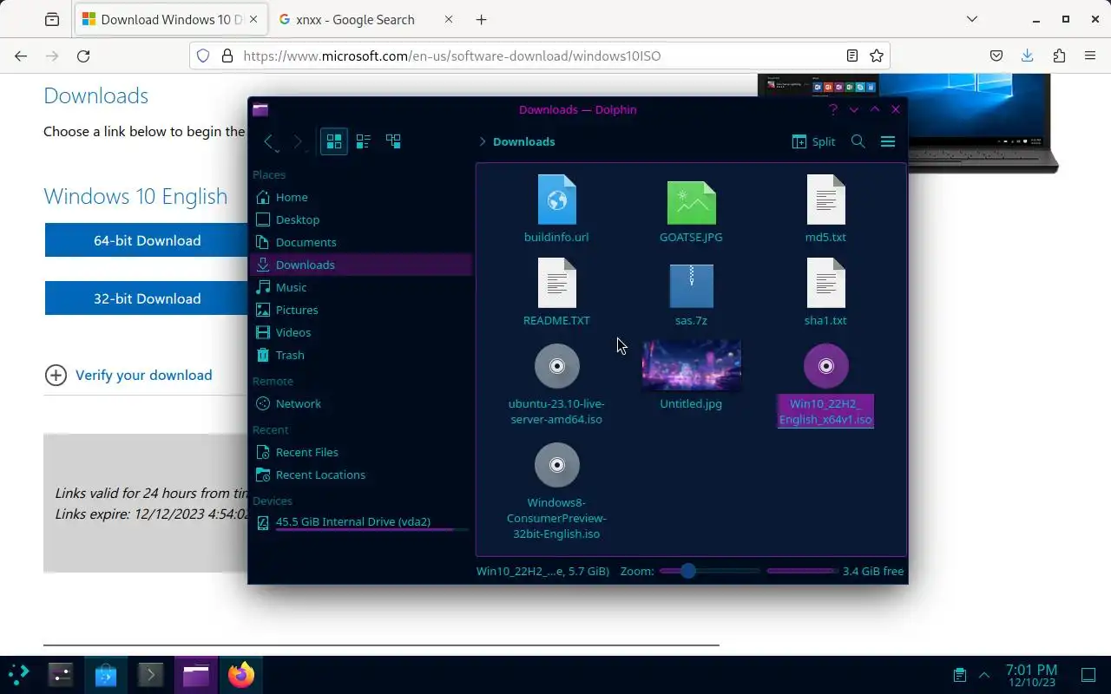Open KDE application launcher

click(19, 674)
